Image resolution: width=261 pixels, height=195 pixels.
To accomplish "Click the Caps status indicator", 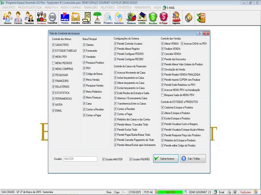I will (x=117, y=192).
